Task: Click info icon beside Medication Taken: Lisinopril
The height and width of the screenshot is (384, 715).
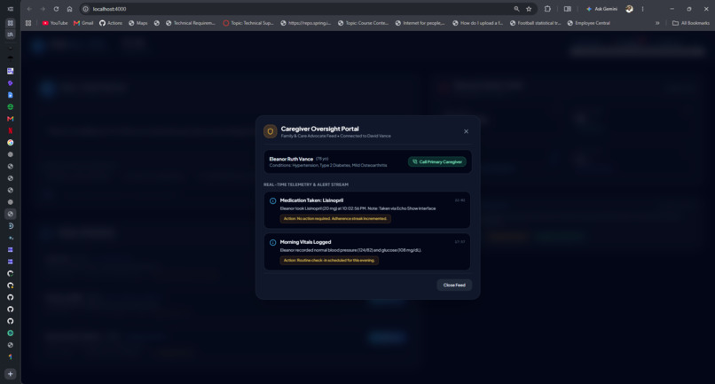Action: click(272, 200)
